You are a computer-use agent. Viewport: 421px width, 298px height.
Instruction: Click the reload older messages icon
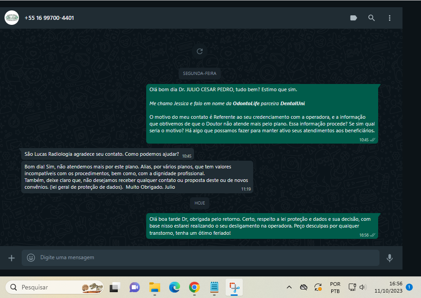[200, 51]
